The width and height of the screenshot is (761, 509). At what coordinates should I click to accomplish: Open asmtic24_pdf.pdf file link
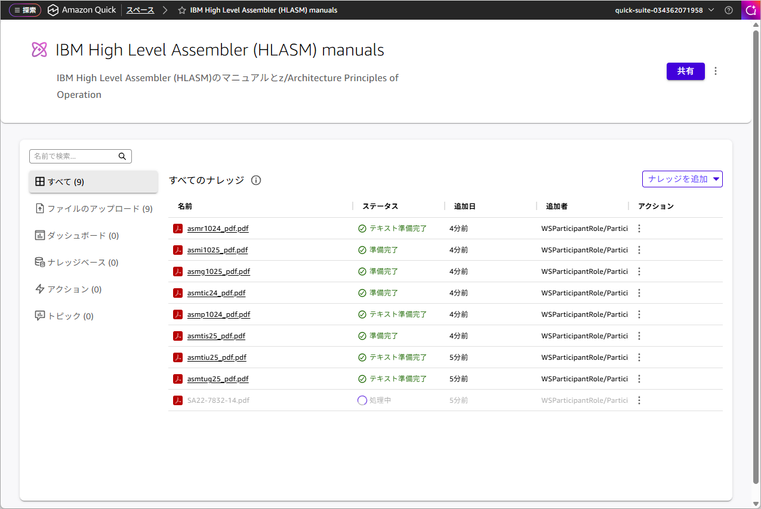pyautogui.click(x=216, y=293)
